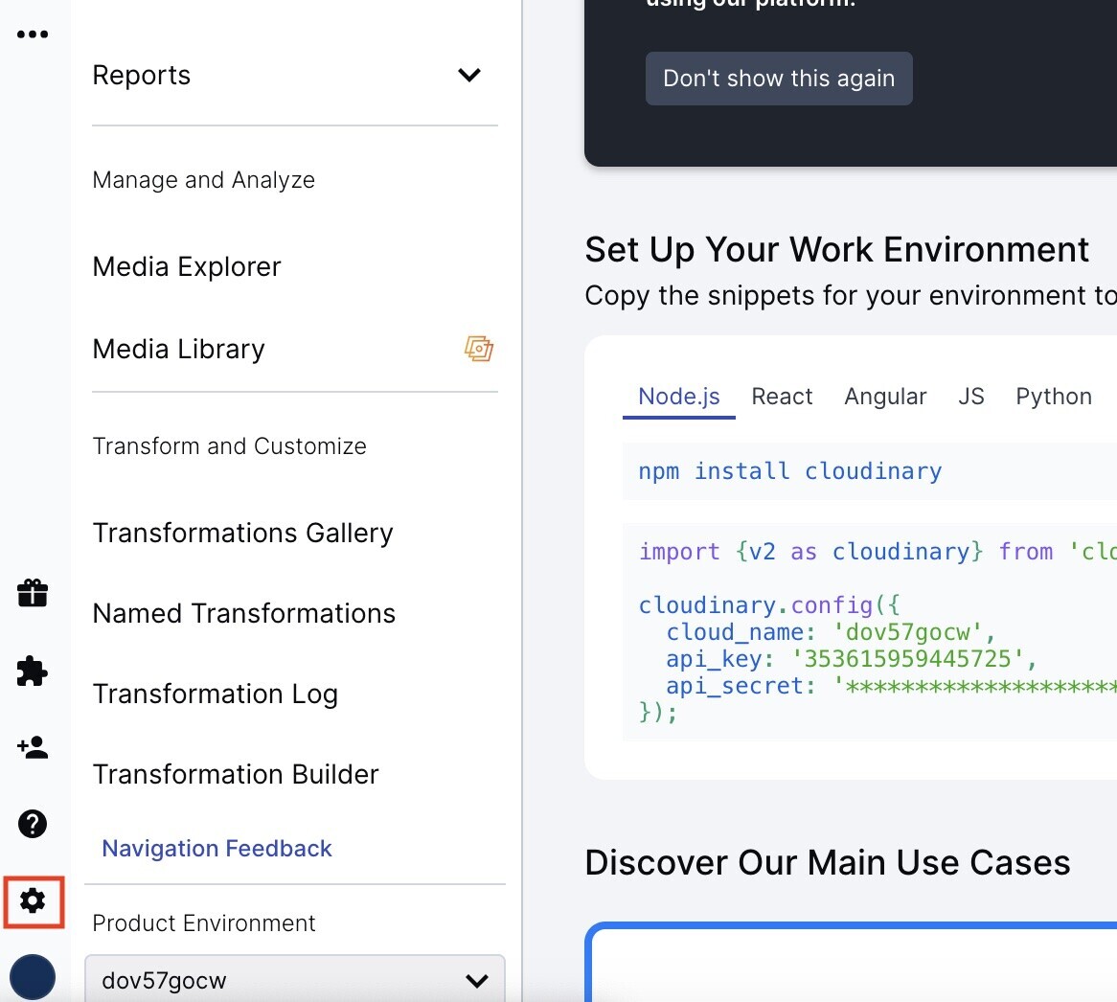The width and height of the screenshot is (1117, 1002).
Task: Click the import v2 as cloudinary line
Action: tap(878, 551)
